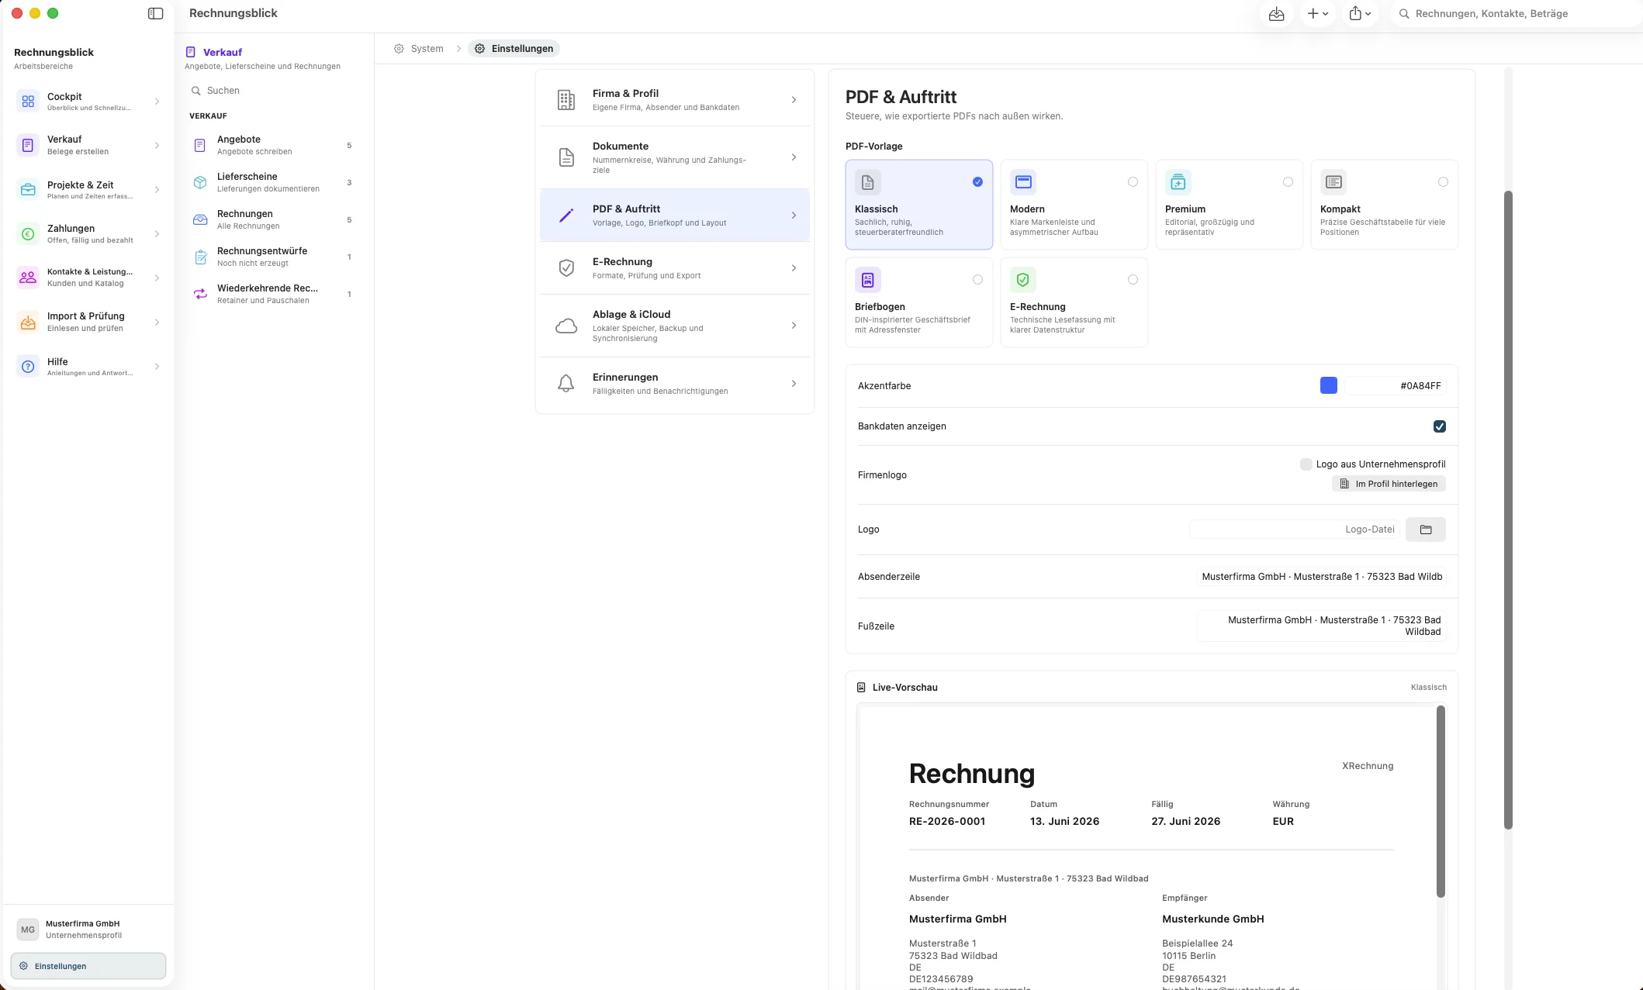Open the Hilfe question mark icon
The image size is (1643, 990).
click(28, 366)
